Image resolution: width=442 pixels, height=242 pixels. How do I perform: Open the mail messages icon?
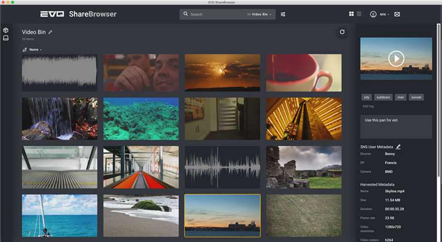coord(397,15)
